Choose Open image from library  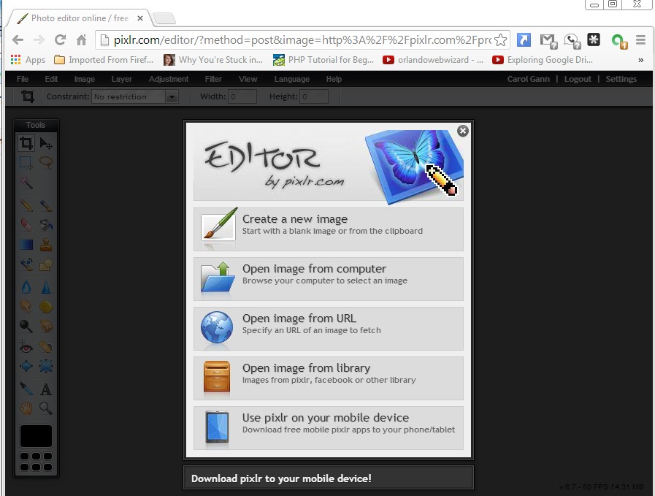pyautogui.click(x=329, y=378)
